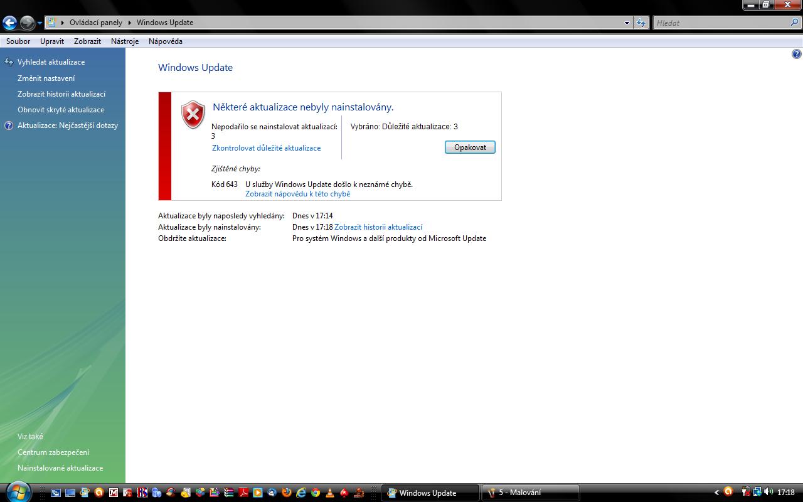Launch Windows Media Player from quick launch
This screenshot has height=502, width=803.
coord(257,493)
